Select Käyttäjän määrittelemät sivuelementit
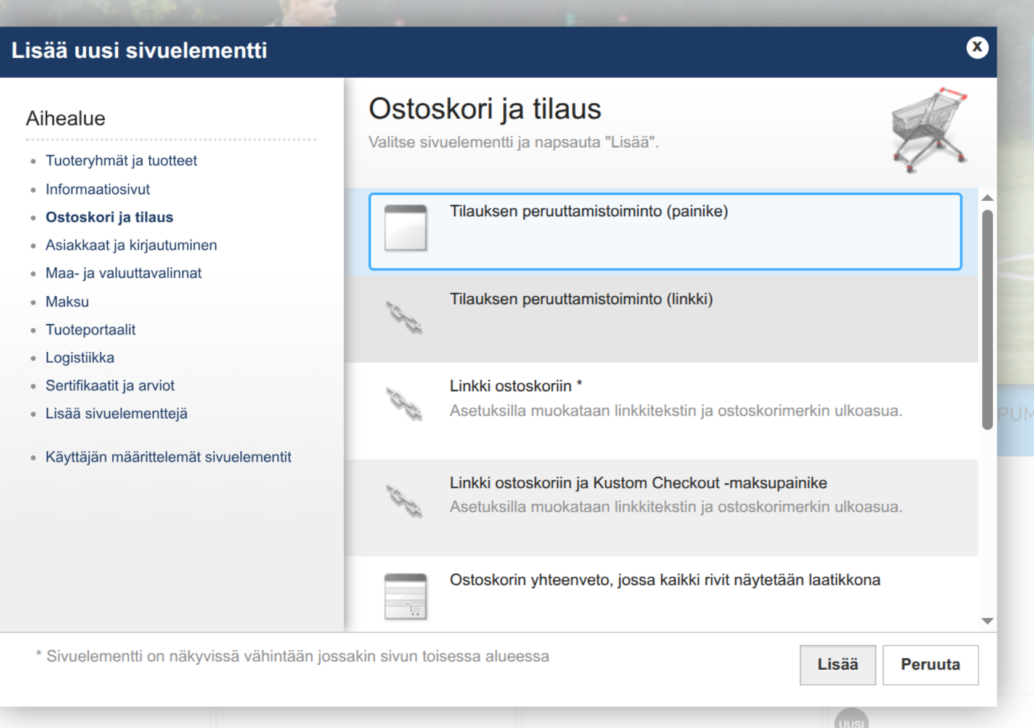The image size is (1034, 728). (x=169, y=457)
